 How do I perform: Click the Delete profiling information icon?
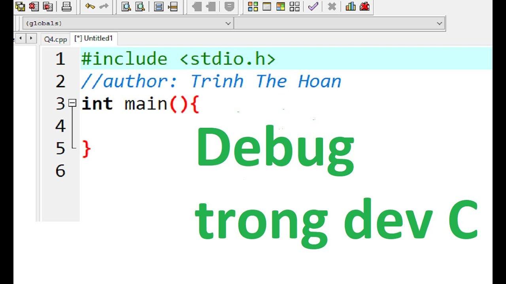coord(364,6)
